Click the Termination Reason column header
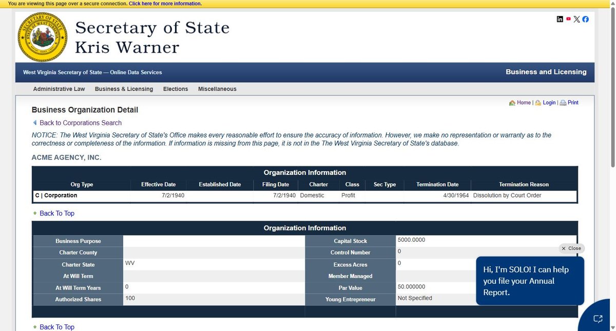 tap(524, 185)
